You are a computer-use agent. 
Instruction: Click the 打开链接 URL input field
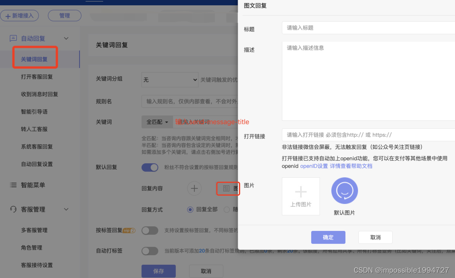coord(368,135)
